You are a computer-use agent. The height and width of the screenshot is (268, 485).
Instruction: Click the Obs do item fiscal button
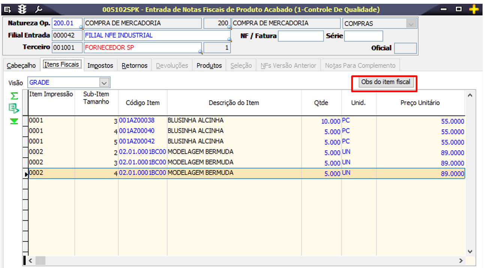(386, 82)
